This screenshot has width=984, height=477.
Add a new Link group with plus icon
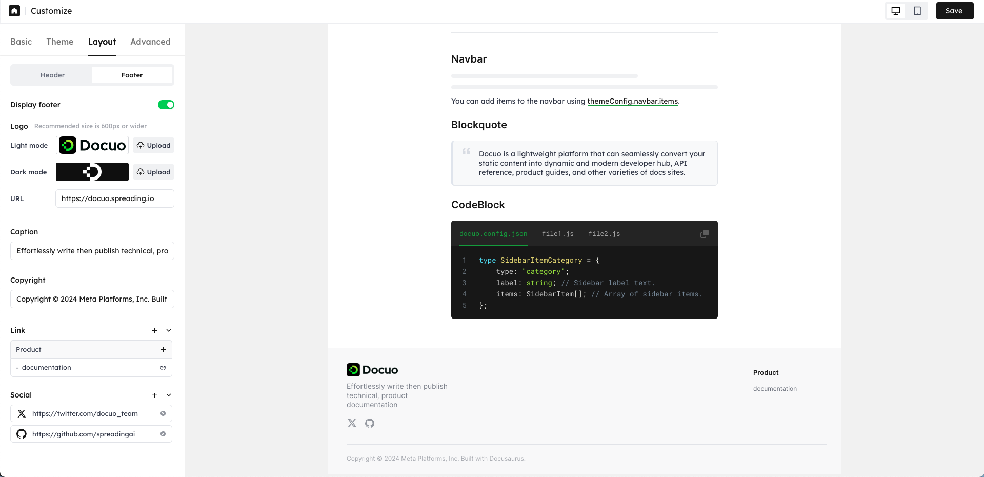(154, 330)
